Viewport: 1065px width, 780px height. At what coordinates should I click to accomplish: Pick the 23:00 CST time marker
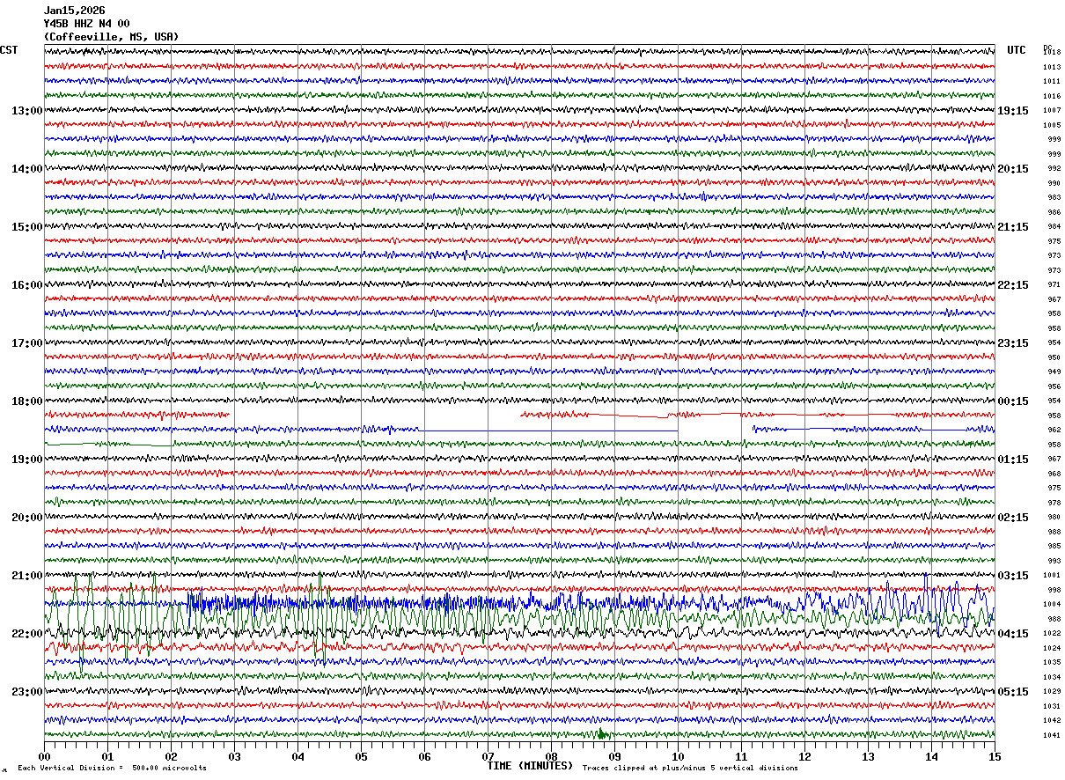coord(26,692)
